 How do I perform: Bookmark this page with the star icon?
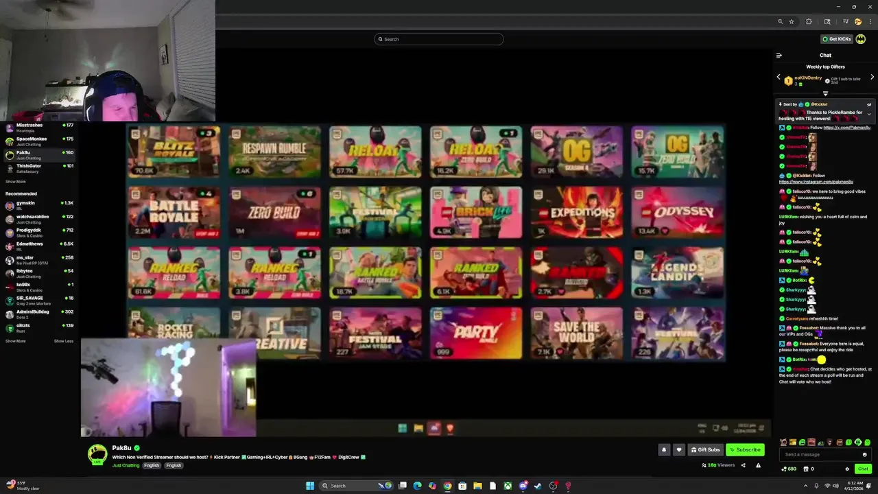tap(792, 21)
